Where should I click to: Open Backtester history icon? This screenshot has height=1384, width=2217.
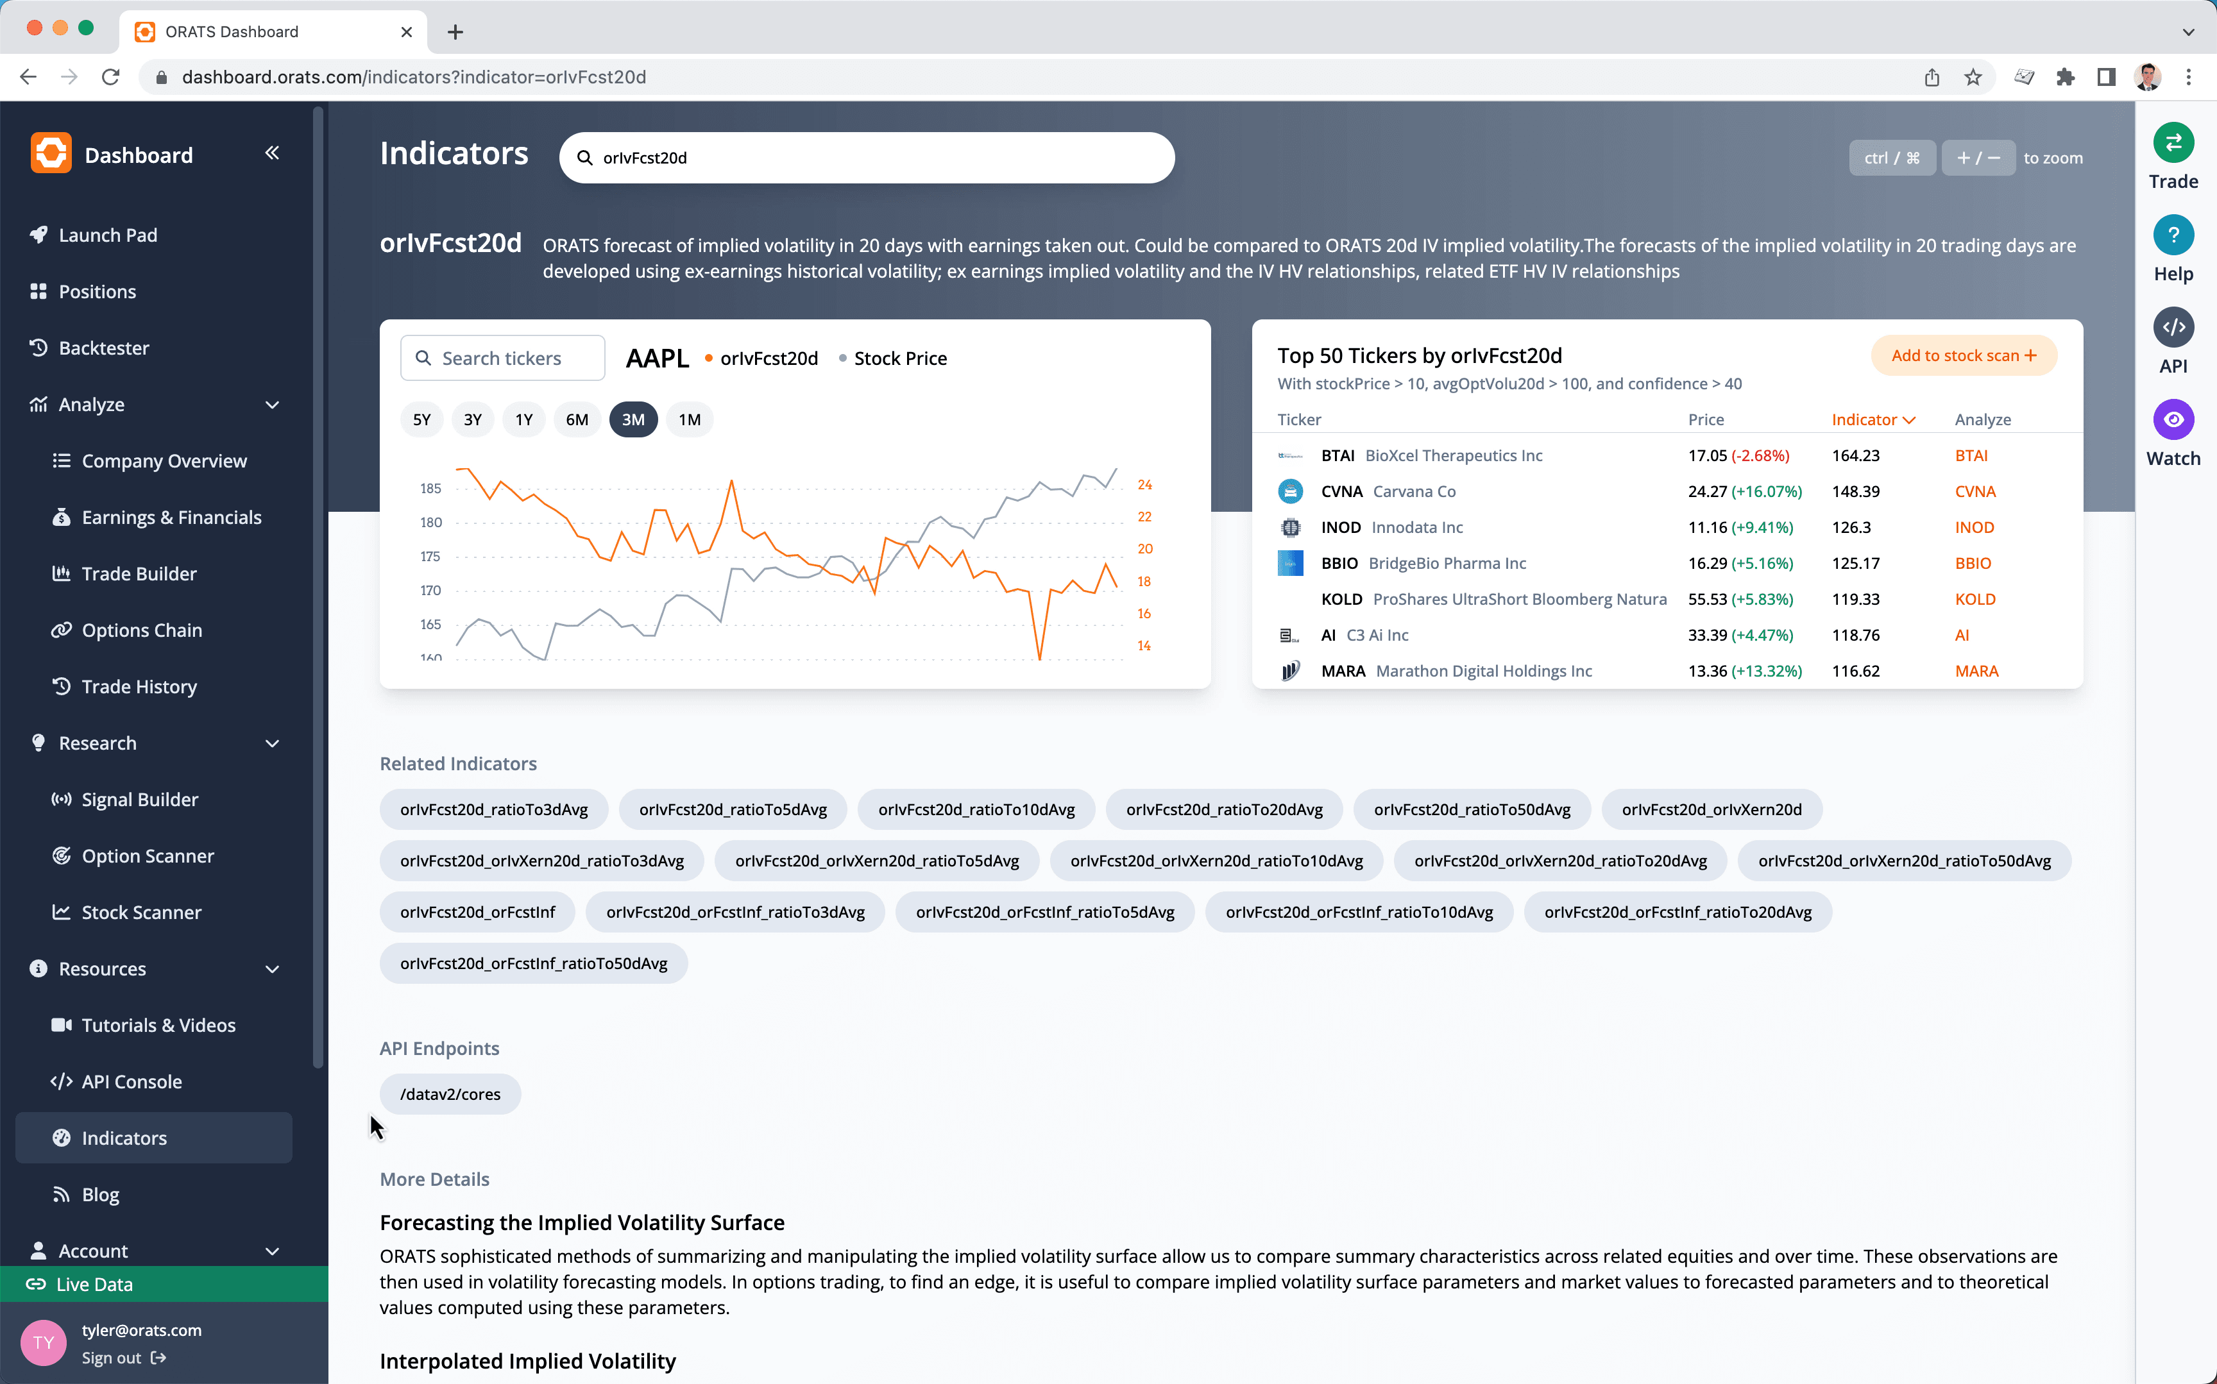(x=38, y=348)
